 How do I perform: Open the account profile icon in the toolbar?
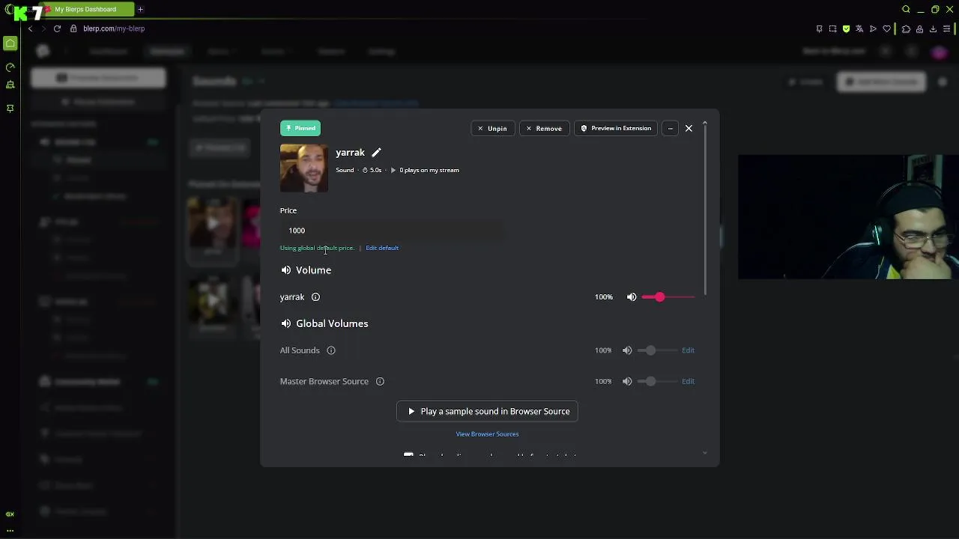919,29
